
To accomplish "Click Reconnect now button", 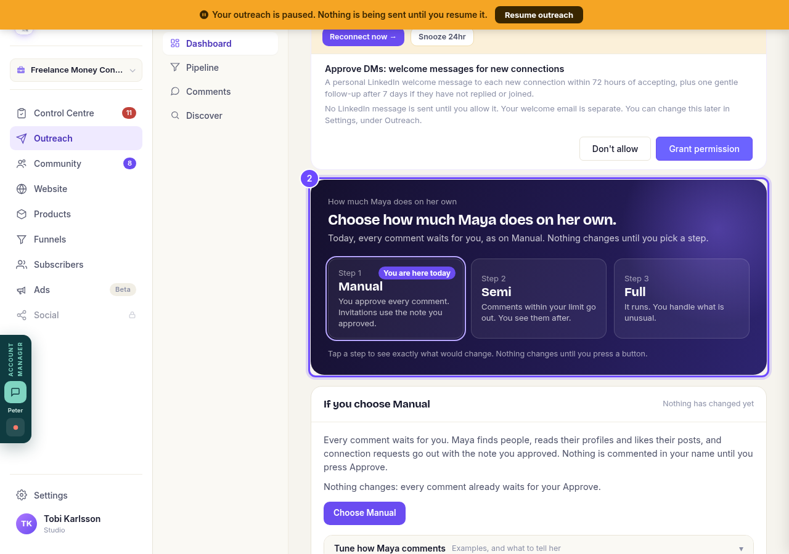I will 363,37.
